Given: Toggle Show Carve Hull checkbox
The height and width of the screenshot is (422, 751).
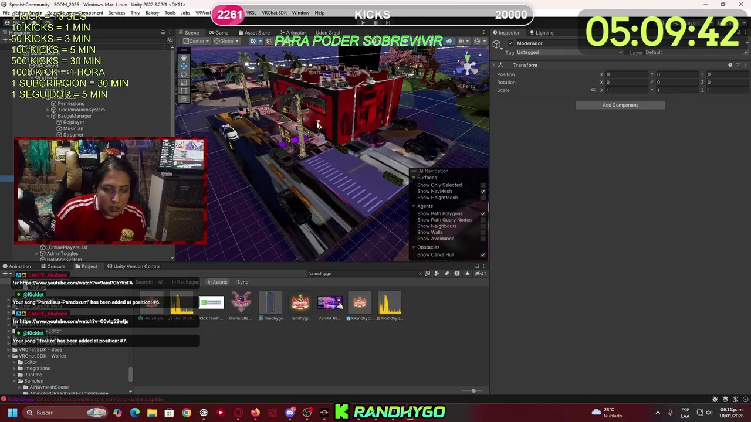Looking at the screenshot, I should click(483, 255).
